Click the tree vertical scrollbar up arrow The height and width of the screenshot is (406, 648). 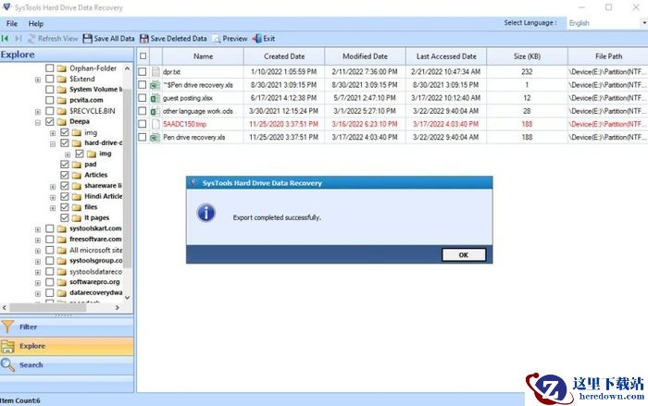pos(128,68)
